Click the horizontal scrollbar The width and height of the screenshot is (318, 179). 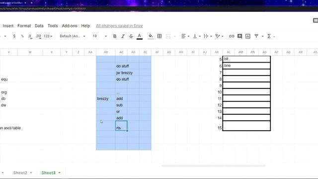(213, 166)
